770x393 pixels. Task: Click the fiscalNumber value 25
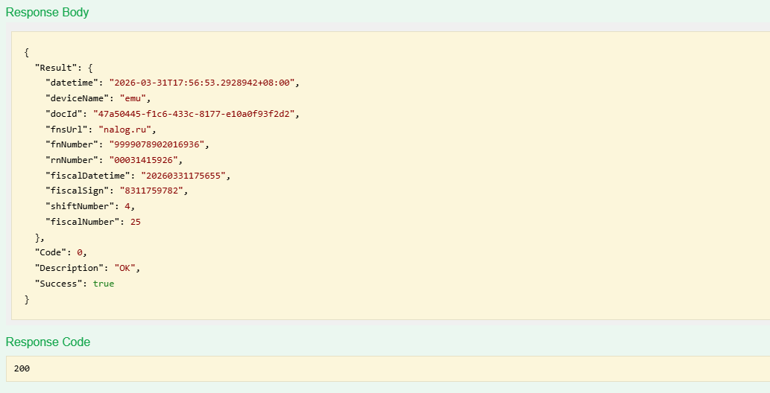pyautogui.click(x=135, y=222)
